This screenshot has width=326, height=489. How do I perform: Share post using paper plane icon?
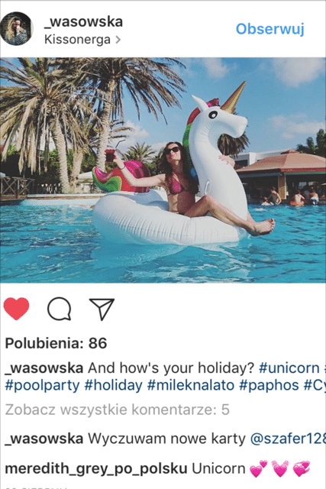(x=102, y=309)
